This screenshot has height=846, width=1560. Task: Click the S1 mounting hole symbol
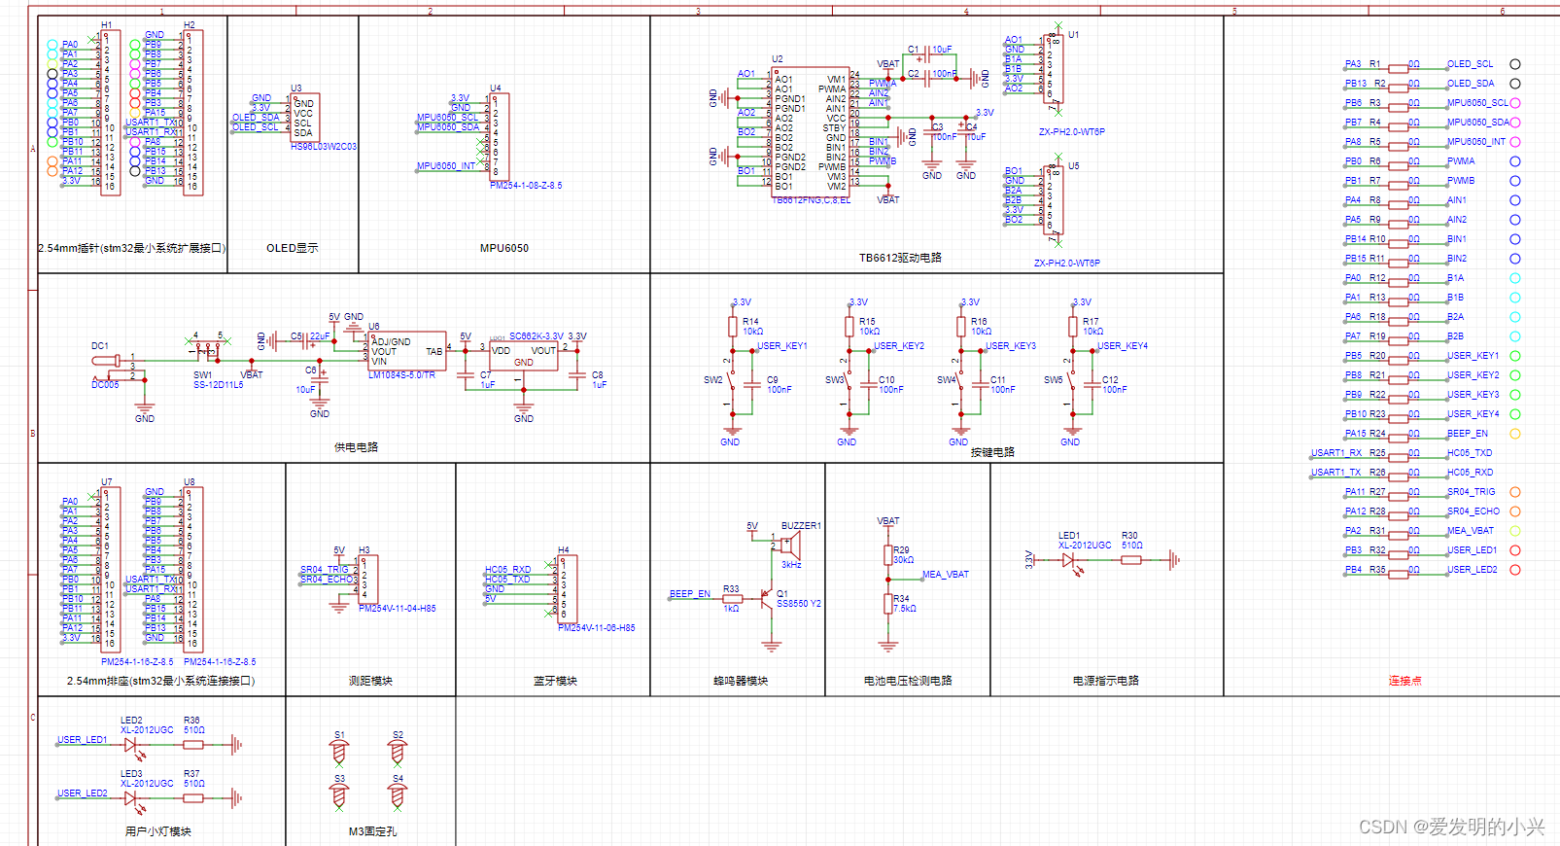[339, 752]
